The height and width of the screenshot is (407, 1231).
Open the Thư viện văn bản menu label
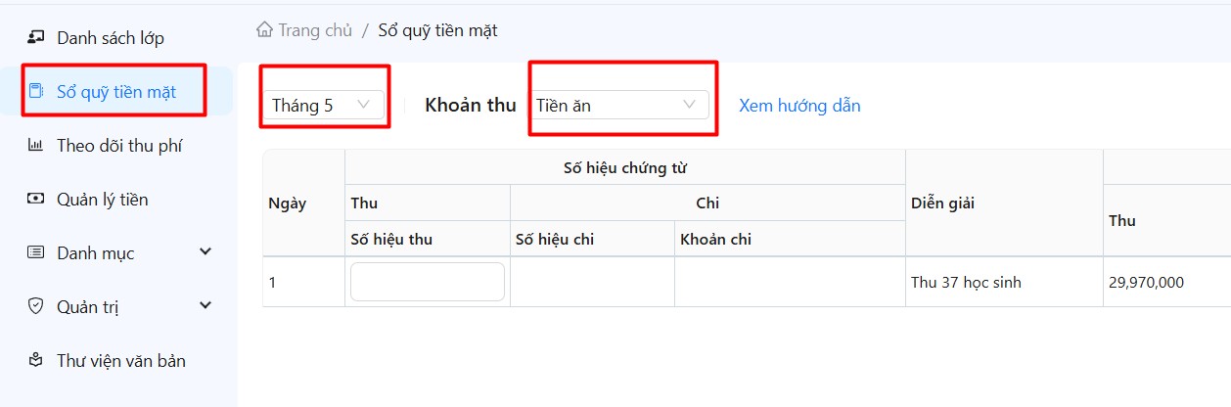pos(121,361)
